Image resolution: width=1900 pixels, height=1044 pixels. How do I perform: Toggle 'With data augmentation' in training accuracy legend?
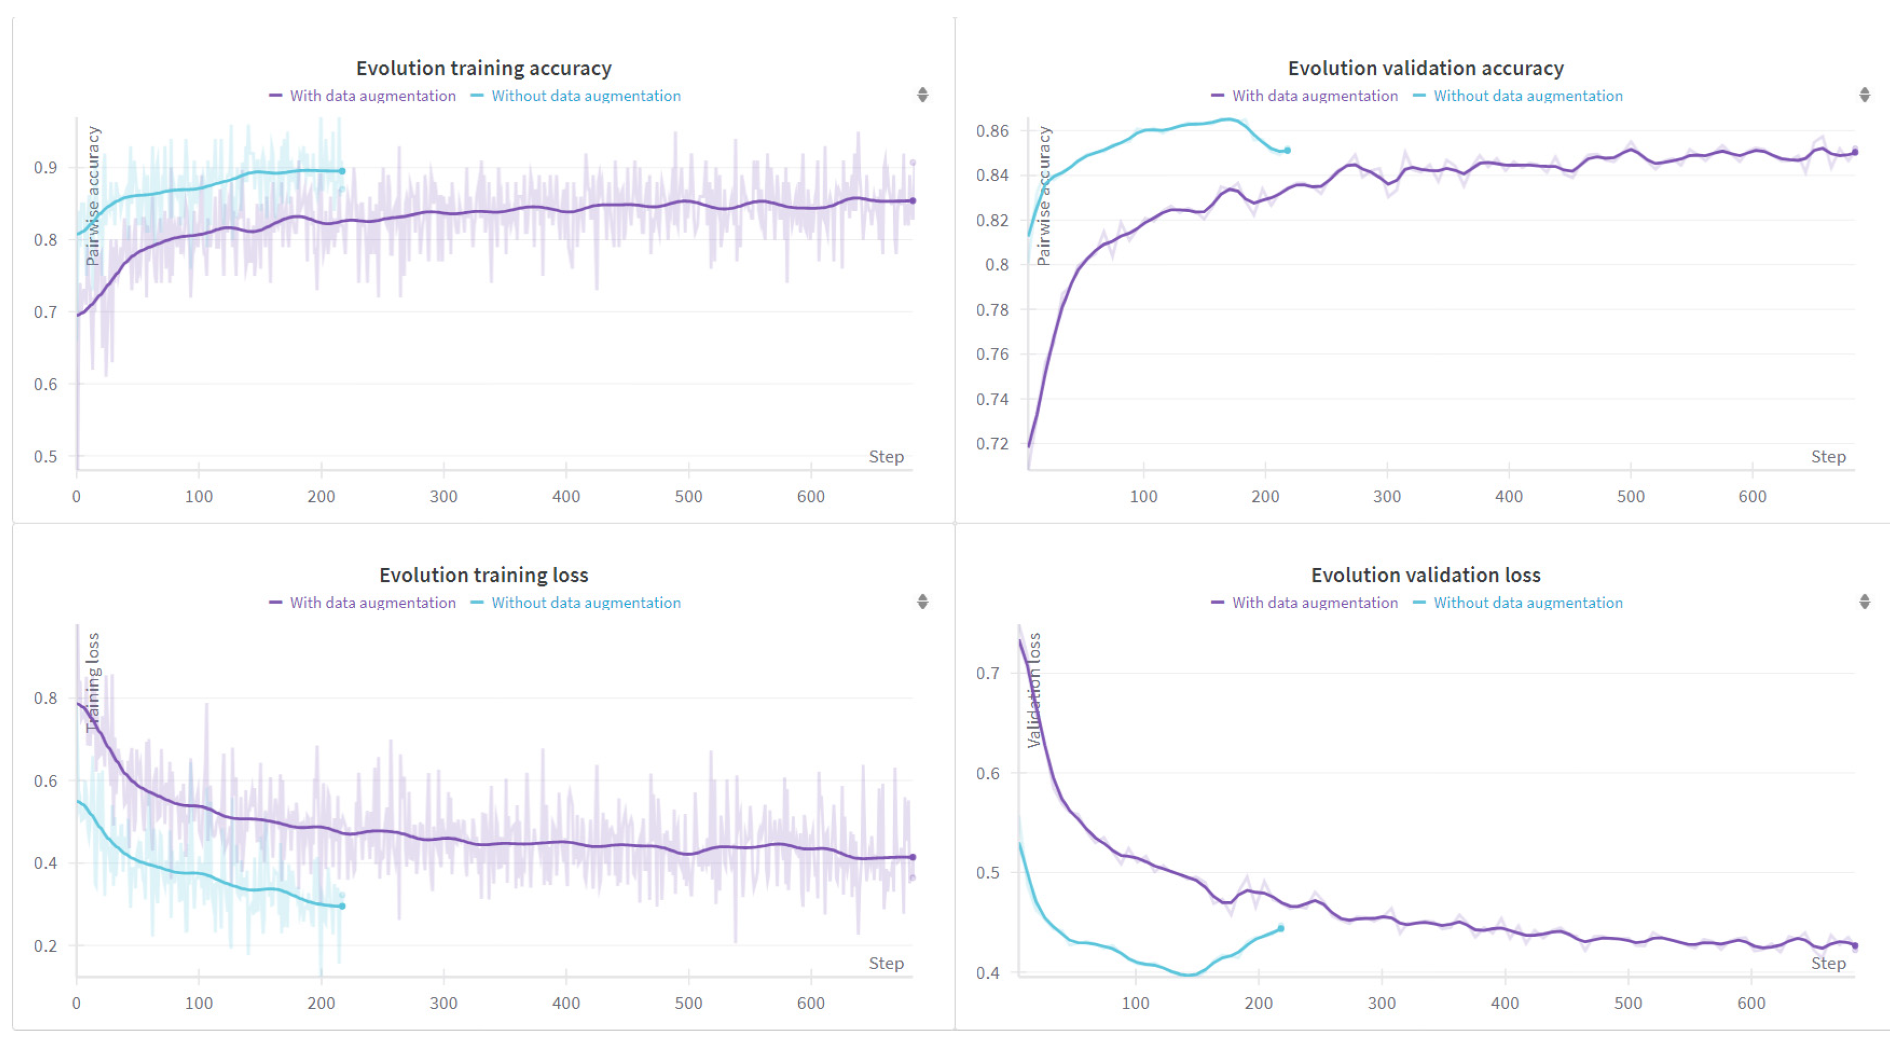(372, 96)
